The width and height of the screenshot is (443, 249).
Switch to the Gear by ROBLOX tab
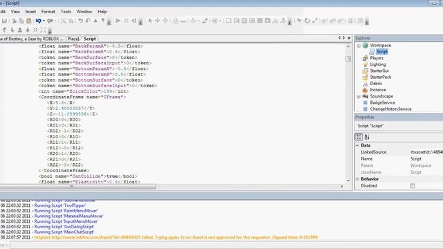(32, 39)
